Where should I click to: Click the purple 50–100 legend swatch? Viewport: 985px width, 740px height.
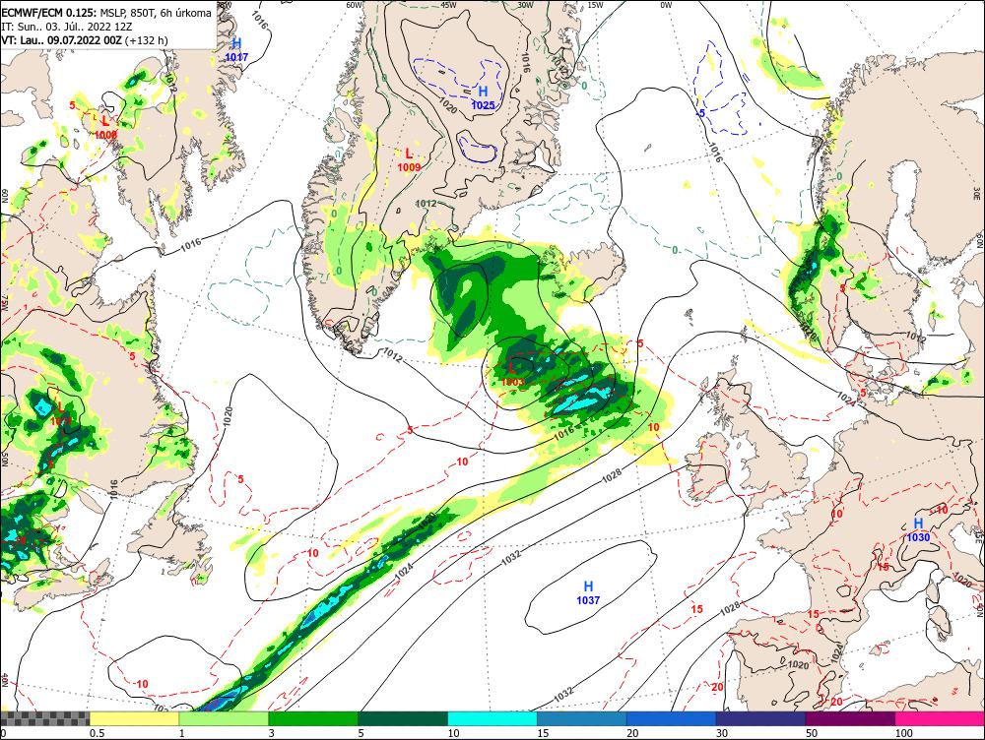pos(850,718)
